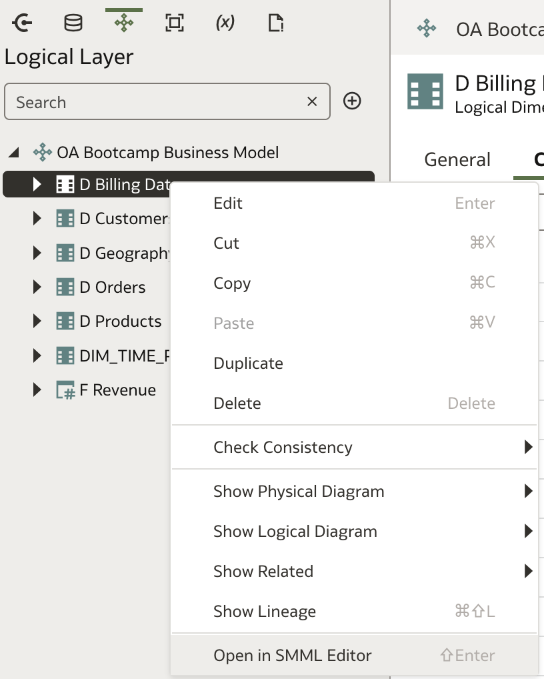Image resolution: width=544 pixels, height=679 pixels.
Task: Choose Delete from context menu
Action: 354,403
